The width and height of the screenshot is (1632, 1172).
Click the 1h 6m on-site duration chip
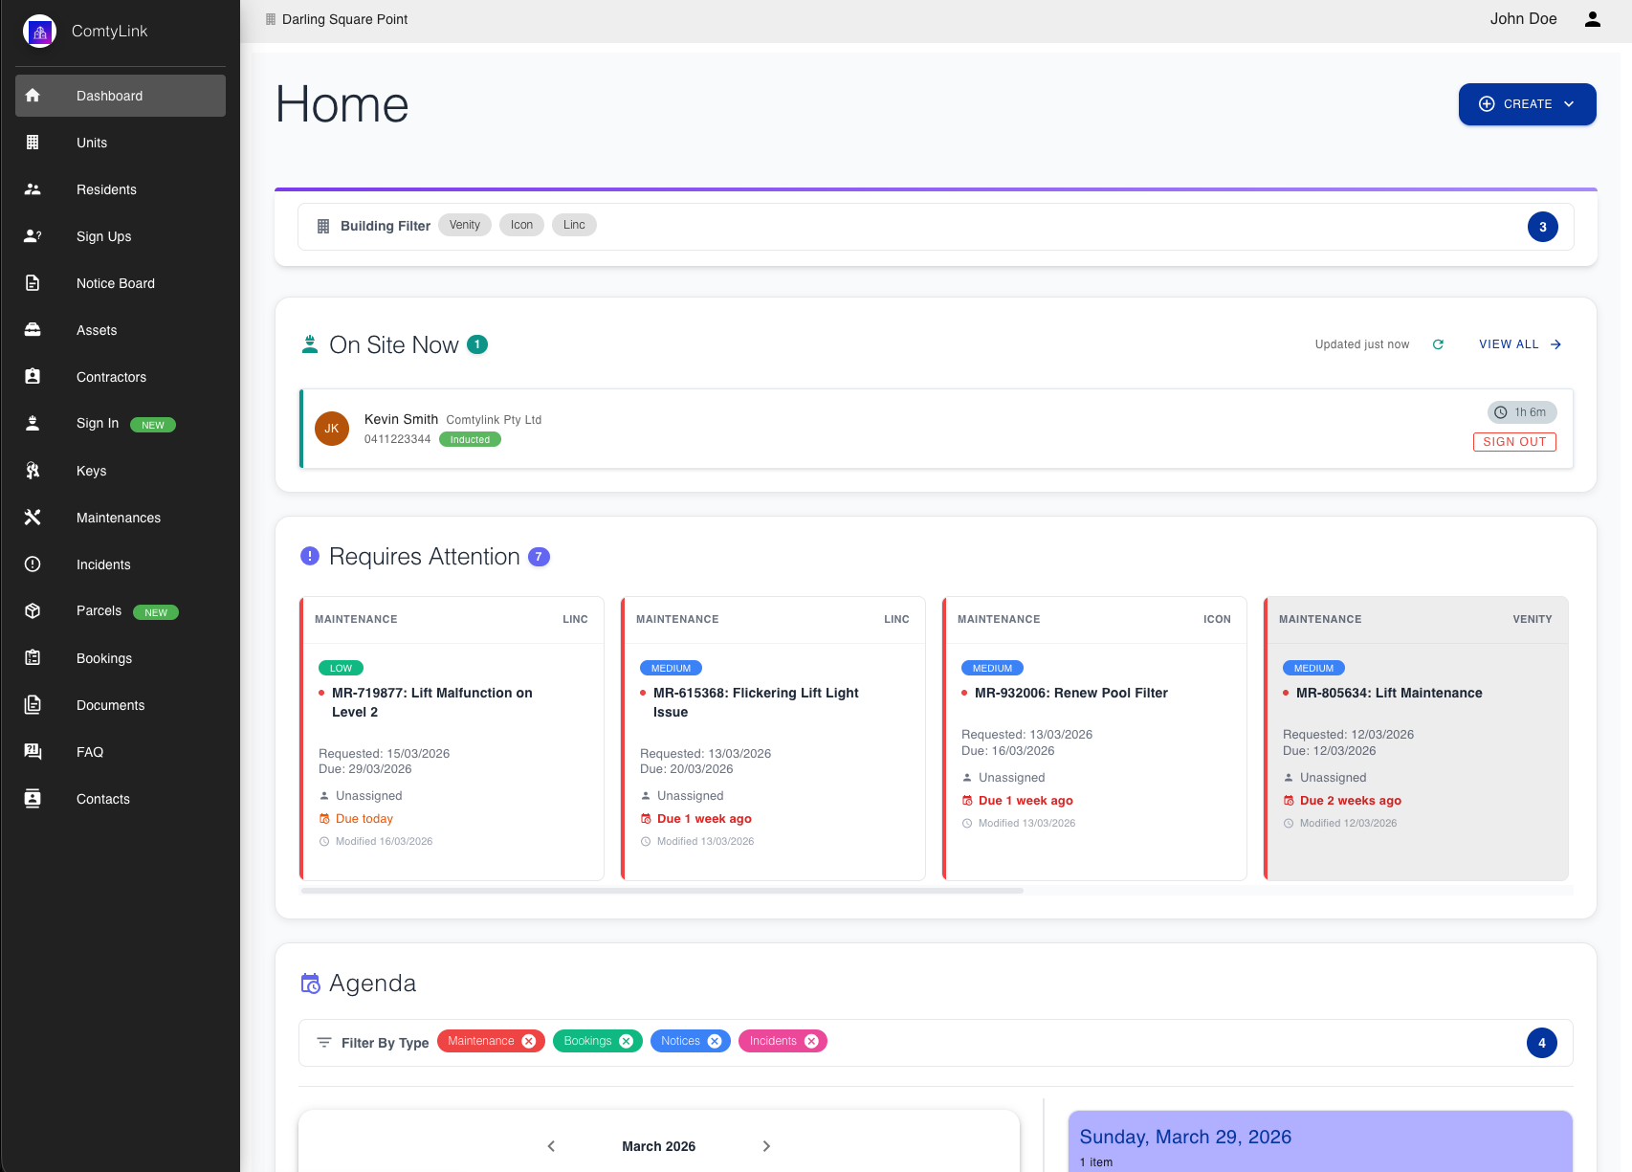click(1522, 412)
